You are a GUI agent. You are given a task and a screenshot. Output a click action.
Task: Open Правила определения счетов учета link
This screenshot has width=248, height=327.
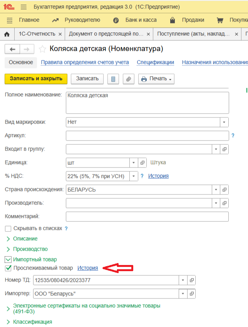(85, 62)
